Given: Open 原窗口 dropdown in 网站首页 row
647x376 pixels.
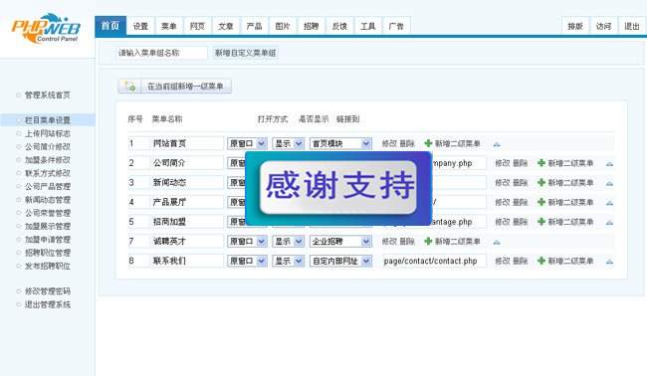Looking at the screenshot, I should [x=247, y=143].
